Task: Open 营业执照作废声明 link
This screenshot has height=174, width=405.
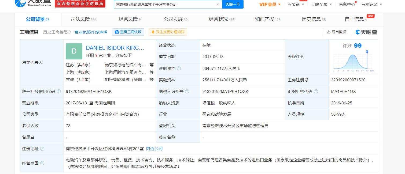Action: click(91, 32)
